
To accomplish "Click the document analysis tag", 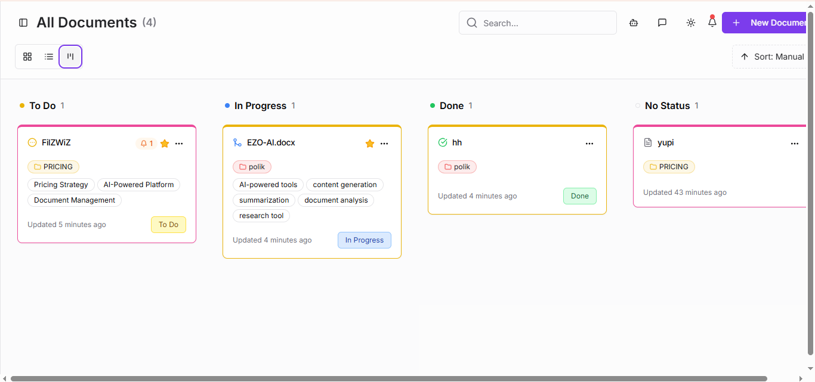I will point(336,200).
